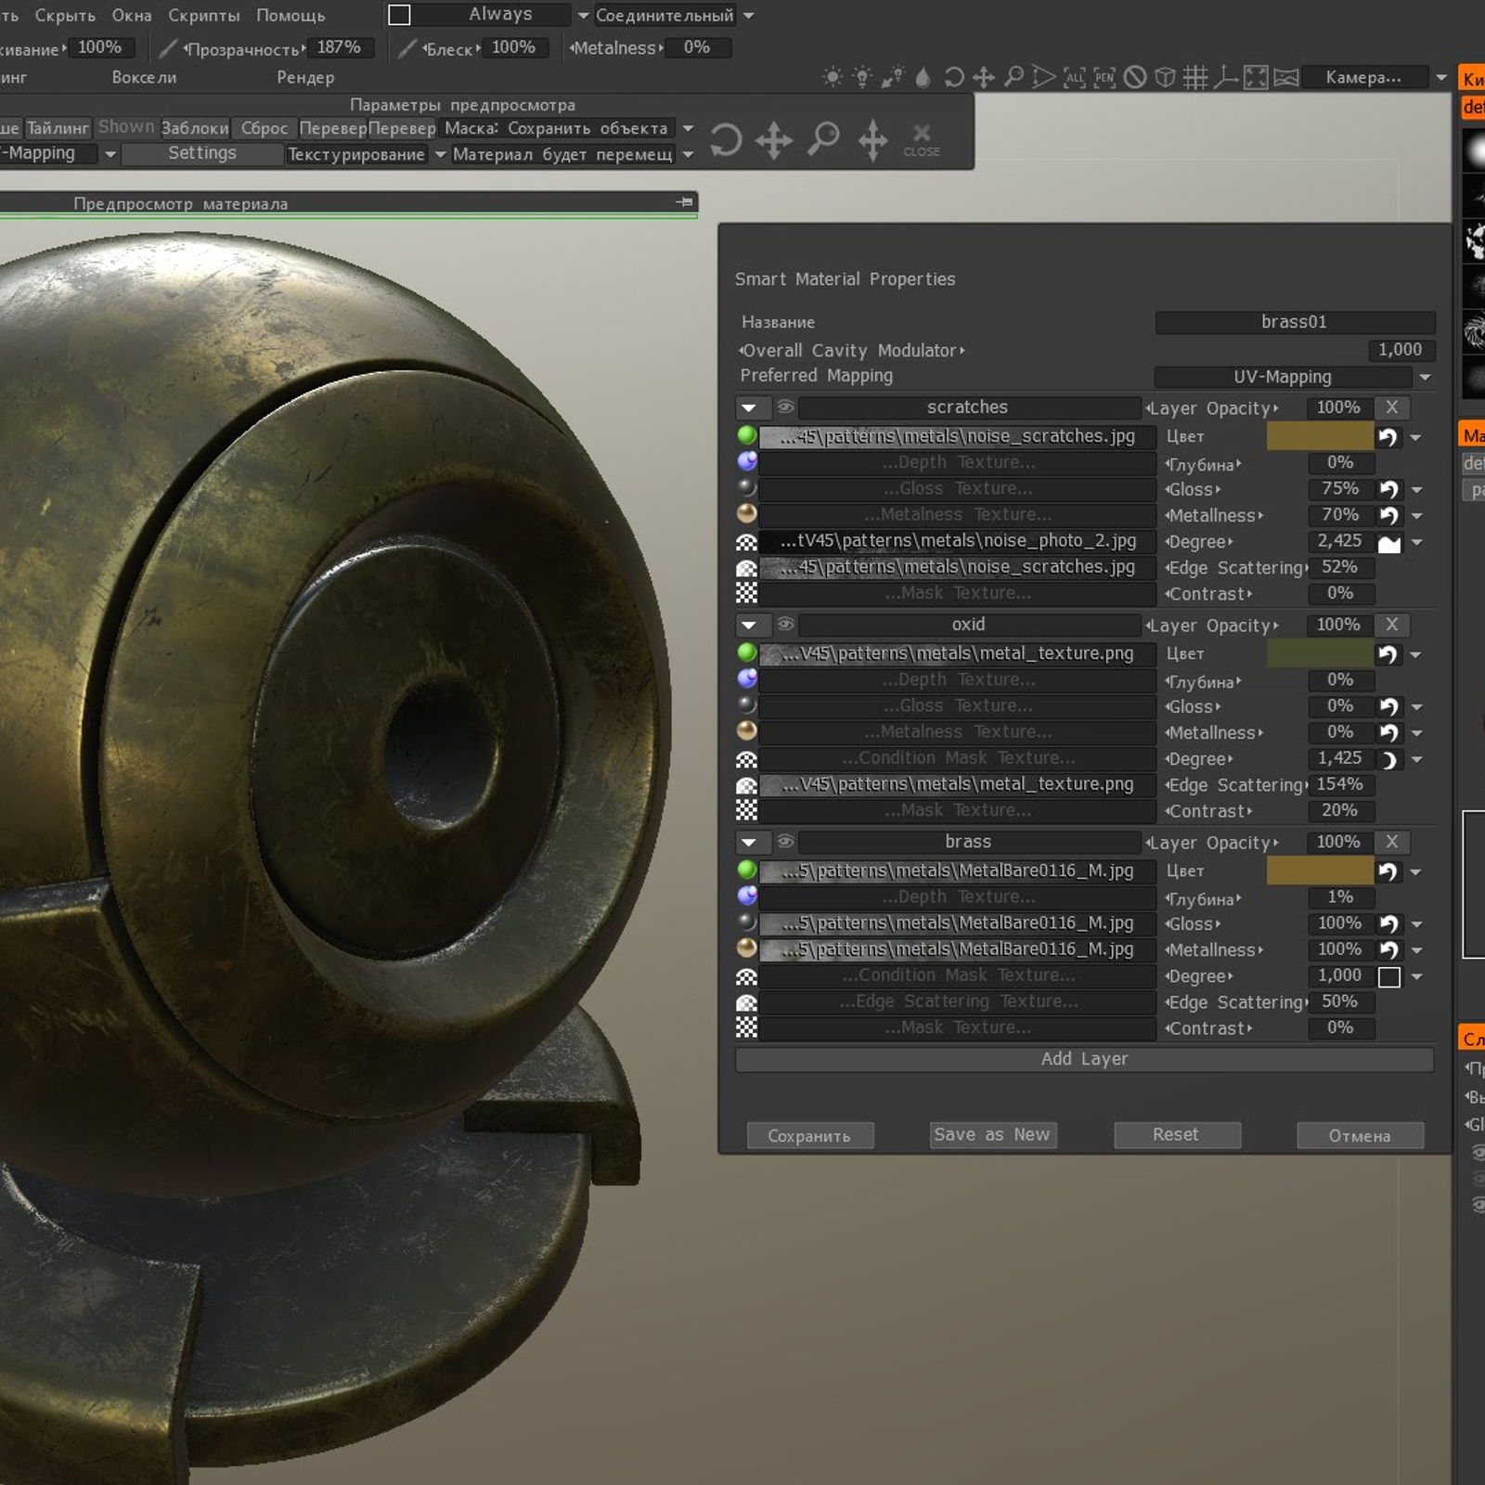Toggle the grid icon in top toolbar
This screenshot has width=1485, height=1485.
1195,77
